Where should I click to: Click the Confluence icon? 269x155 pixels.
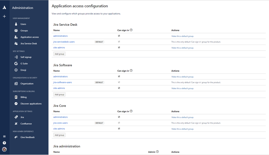pyautogui.click(x=16, y=124)
